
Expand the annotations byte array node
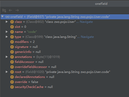[7, 57]
